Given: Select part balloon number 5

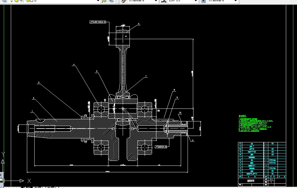Looking at the screenshot, I should 97,72.
